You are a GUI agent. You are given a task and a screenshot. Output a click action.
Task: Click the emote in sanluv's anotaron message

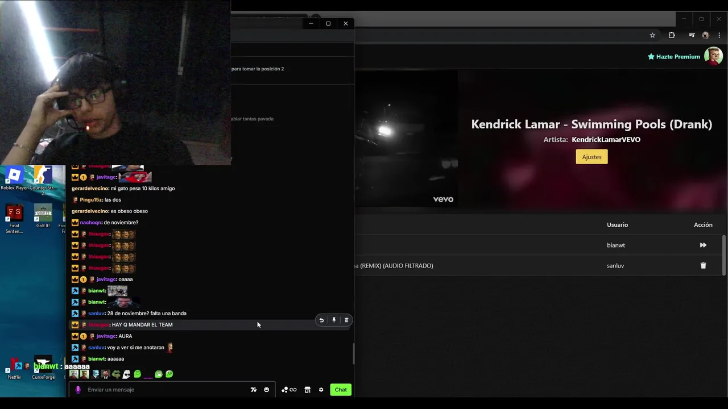[169, 347]
